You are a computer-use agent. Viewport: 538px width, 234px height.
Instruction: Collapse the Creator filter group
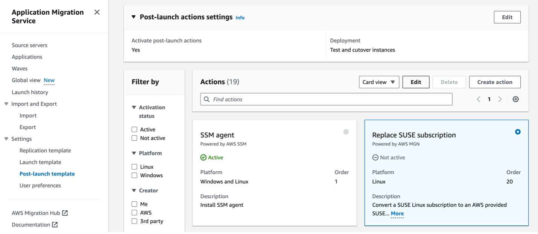(134, 190)
